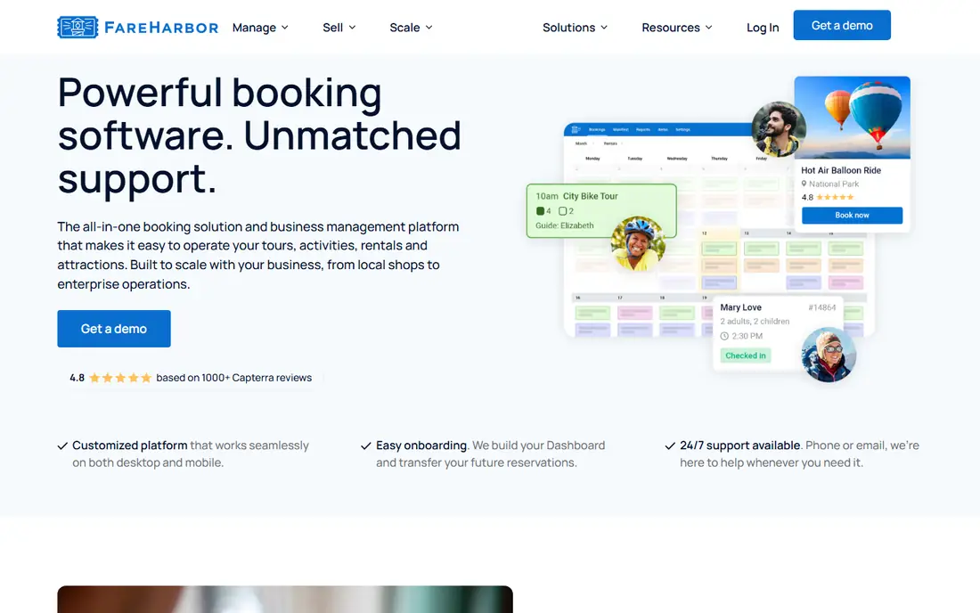Click the '24/7 support available' bold text
The width and height of the screenshot is (980, 613).
(740, 445)
